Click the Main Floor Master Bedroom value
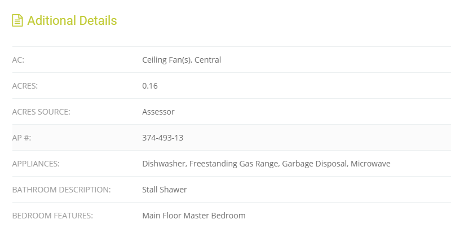The width and height of the screenshot is (451, 228). (x=194, y=216)
